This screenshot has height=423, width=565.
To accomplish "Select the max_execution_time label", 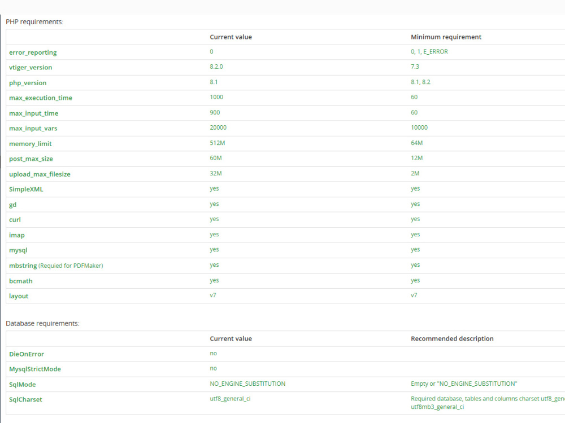I will tap(41, 98).
